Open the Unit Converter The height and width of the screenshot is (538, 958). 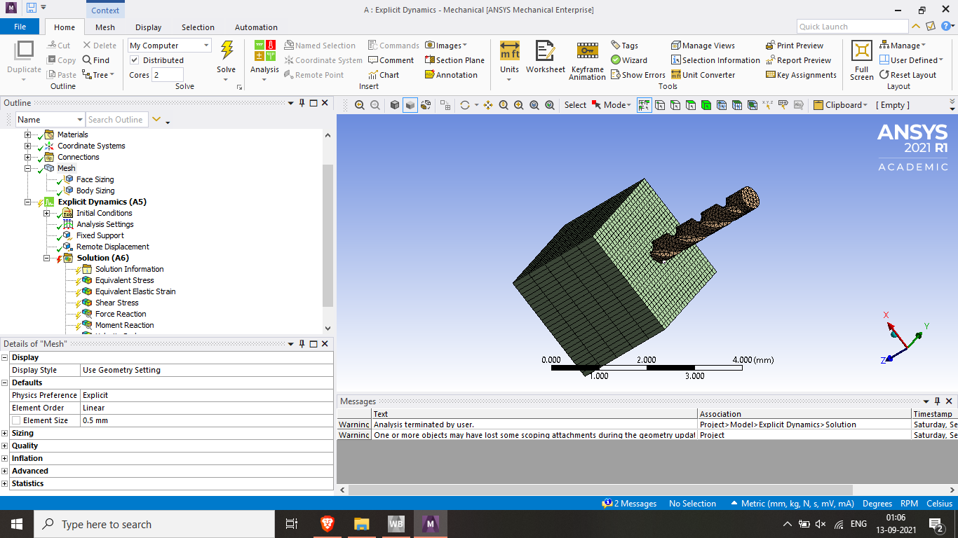pyautogui.click(x=703, y=75)
